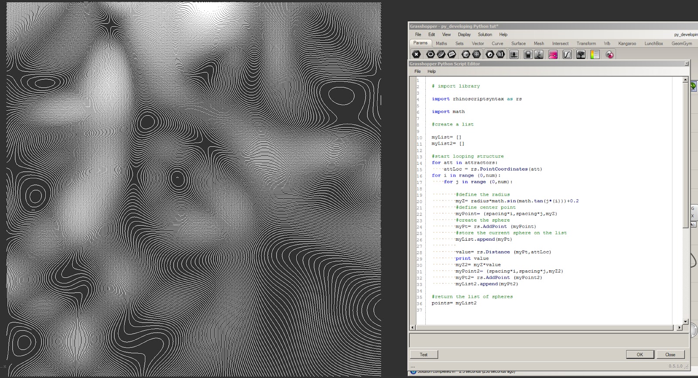Click the Test button

tap(424, 354)
